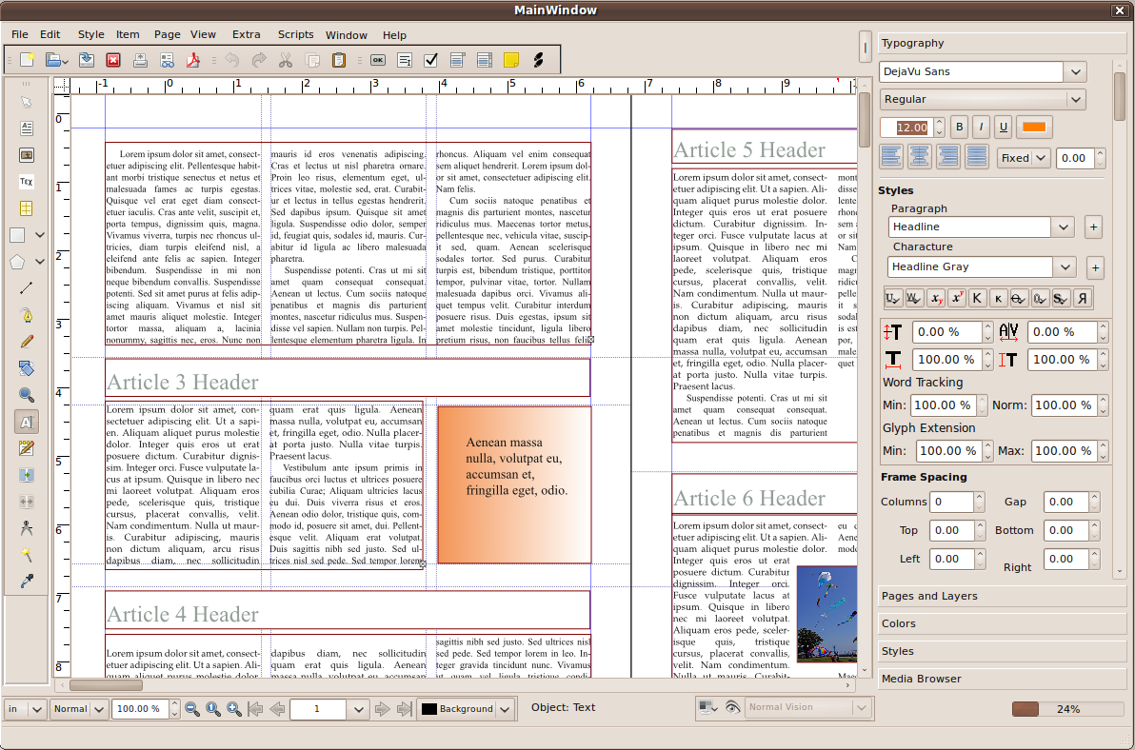Open the Headline paragraph style dropdown
Viewport: 1135px width, 750px height.
pos(1064,227)
